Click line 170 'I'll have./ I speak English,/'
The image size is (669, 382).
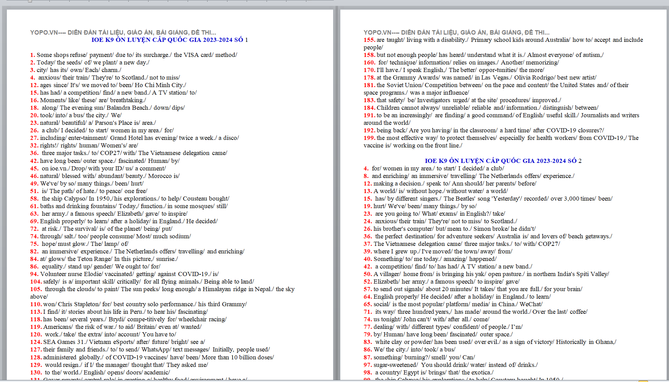point(454,70)
